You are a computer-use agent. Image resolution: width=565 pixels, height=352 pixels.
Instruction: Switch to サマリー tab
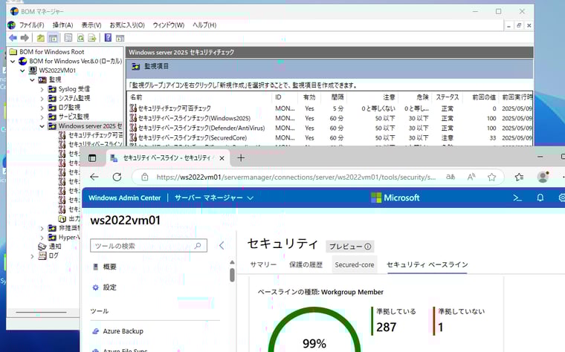coord(263,264)
